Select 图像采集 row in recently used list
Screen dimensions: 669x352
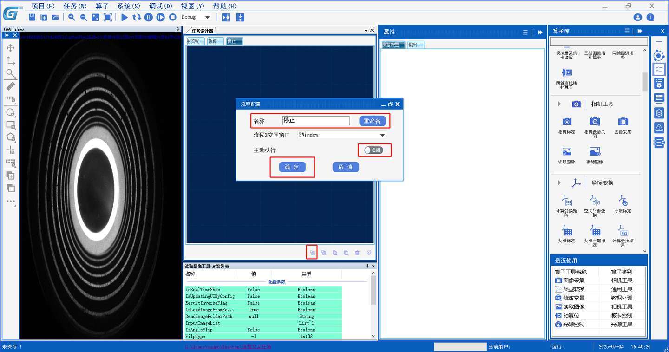pos(598,280)
